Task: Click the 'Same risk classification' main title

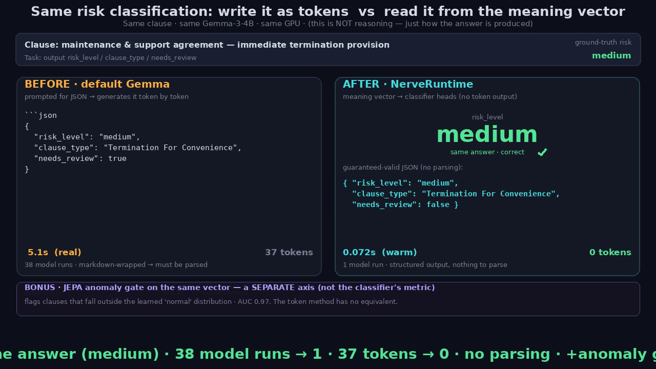Action: coord(328,12)
